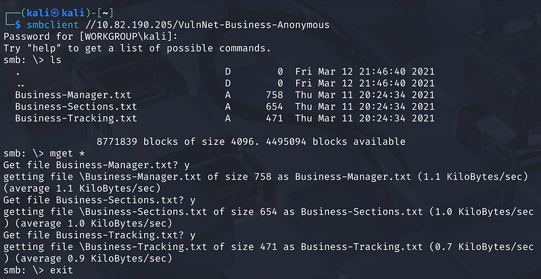
Task: Select the single-dot directory entry in listing
Action: click(x=18, y=72)
